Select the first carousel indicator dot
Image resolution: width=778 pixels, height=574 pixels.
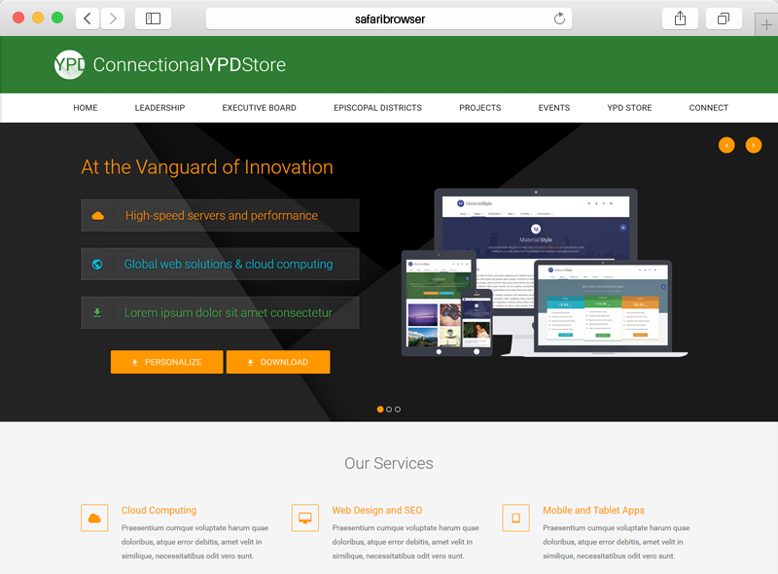(380, 410)
